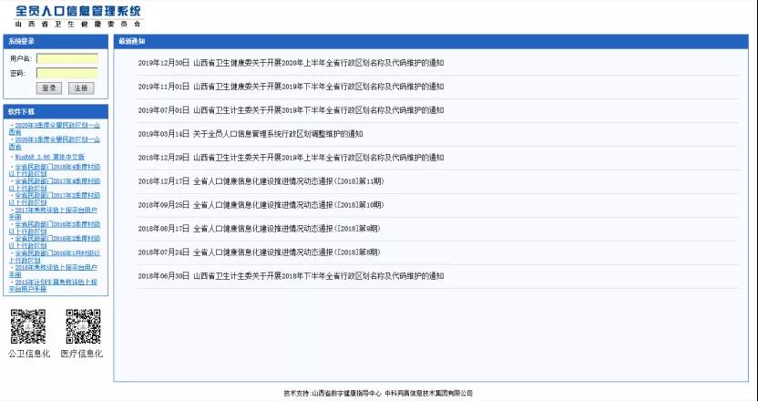Open the 2020年3季度全量民政区划 download link
This screenshot has height=401, width=758.
pos(55,127)
